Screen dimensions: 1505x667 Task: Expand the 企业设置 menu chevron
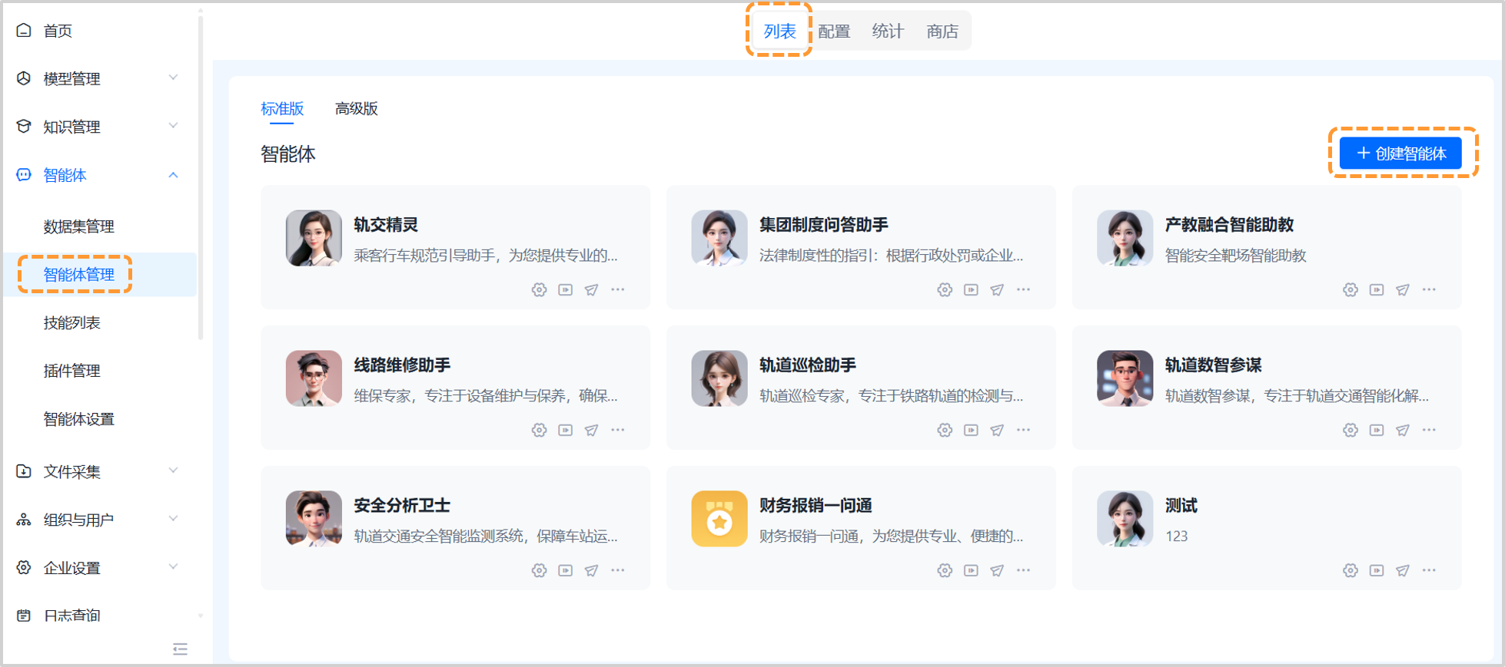pyautogui.click(x=174, y=567)
